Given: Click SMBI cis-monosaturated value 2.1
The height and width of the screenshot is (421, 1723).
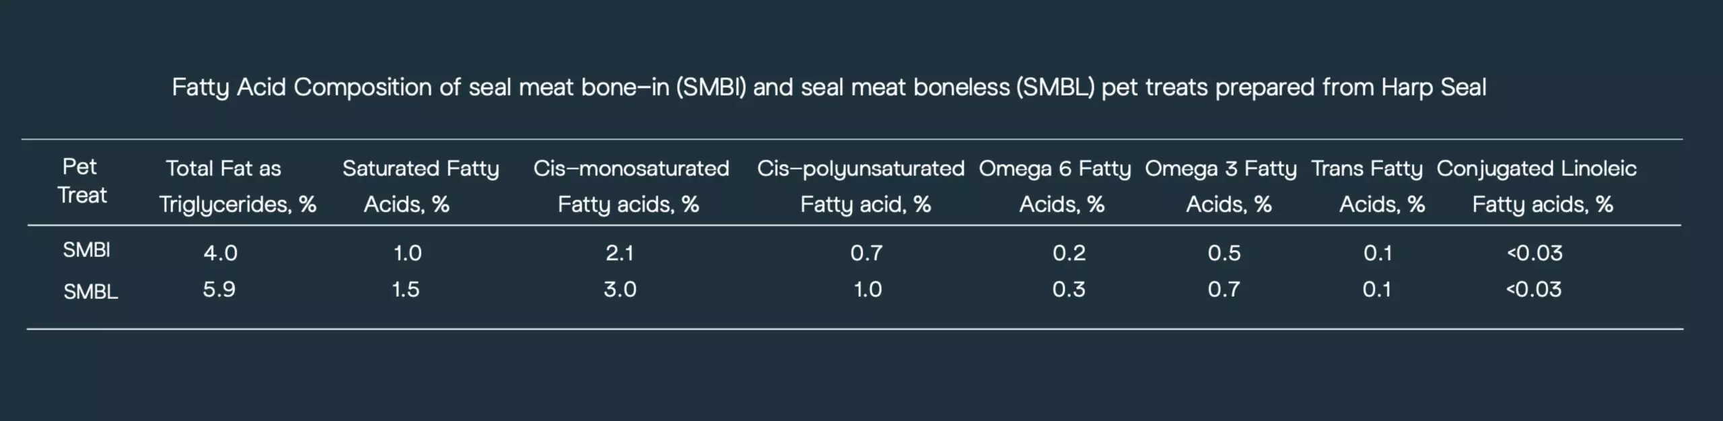Looking at the screenshot, I should [x=619, y=254].
